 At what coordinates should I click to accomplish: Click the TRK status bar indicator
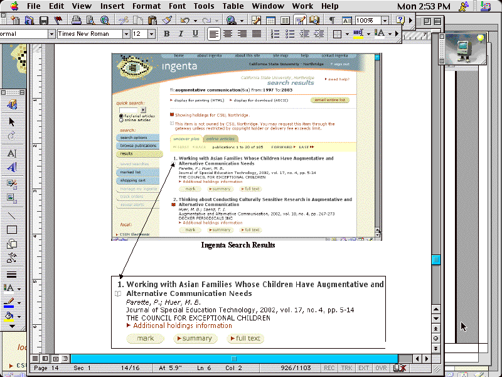point(346,368)
